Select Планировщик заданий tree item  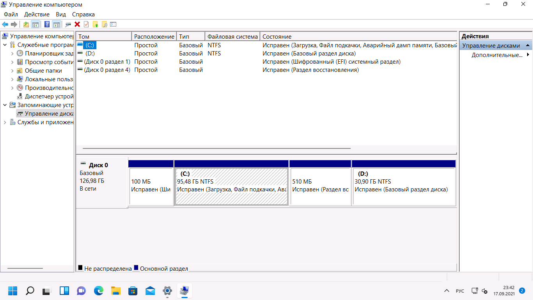(x=45, y=54)
